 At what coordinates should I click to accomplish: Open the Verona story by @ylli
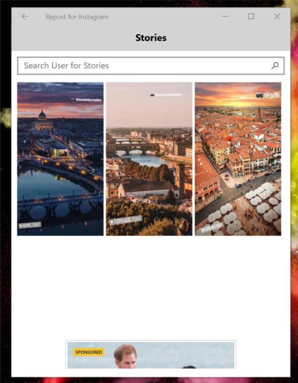[x=238, y=159]
